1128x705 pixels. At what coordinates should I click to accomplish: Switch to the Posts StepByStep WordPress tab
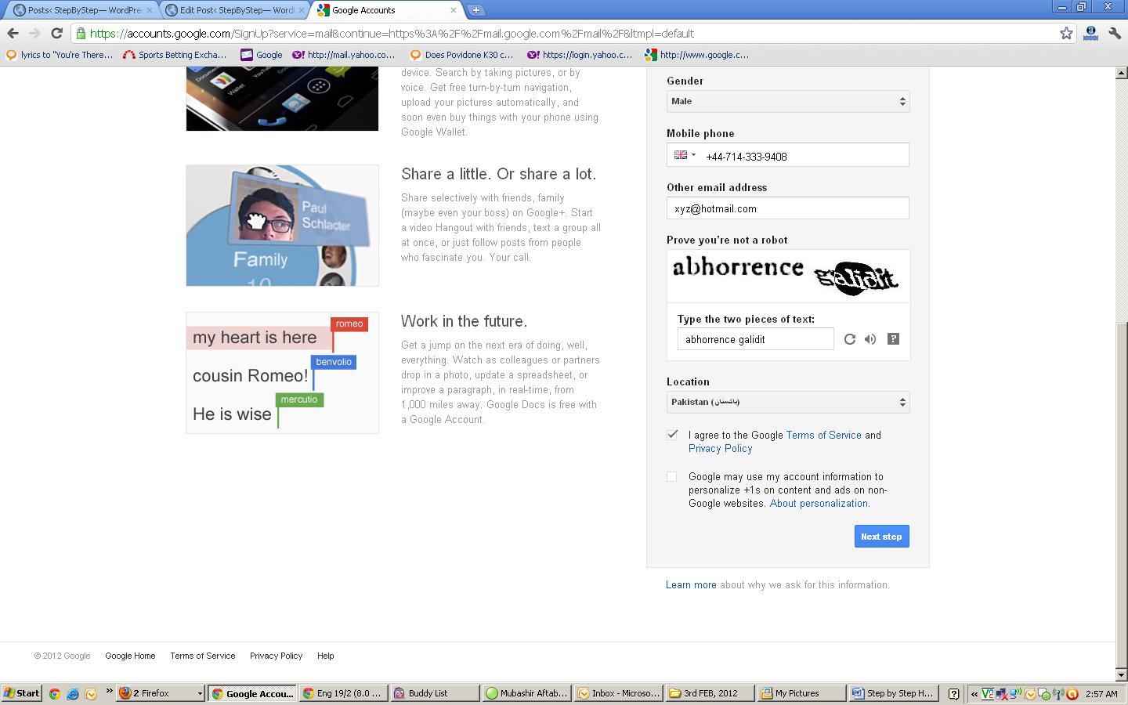[82, 10]
